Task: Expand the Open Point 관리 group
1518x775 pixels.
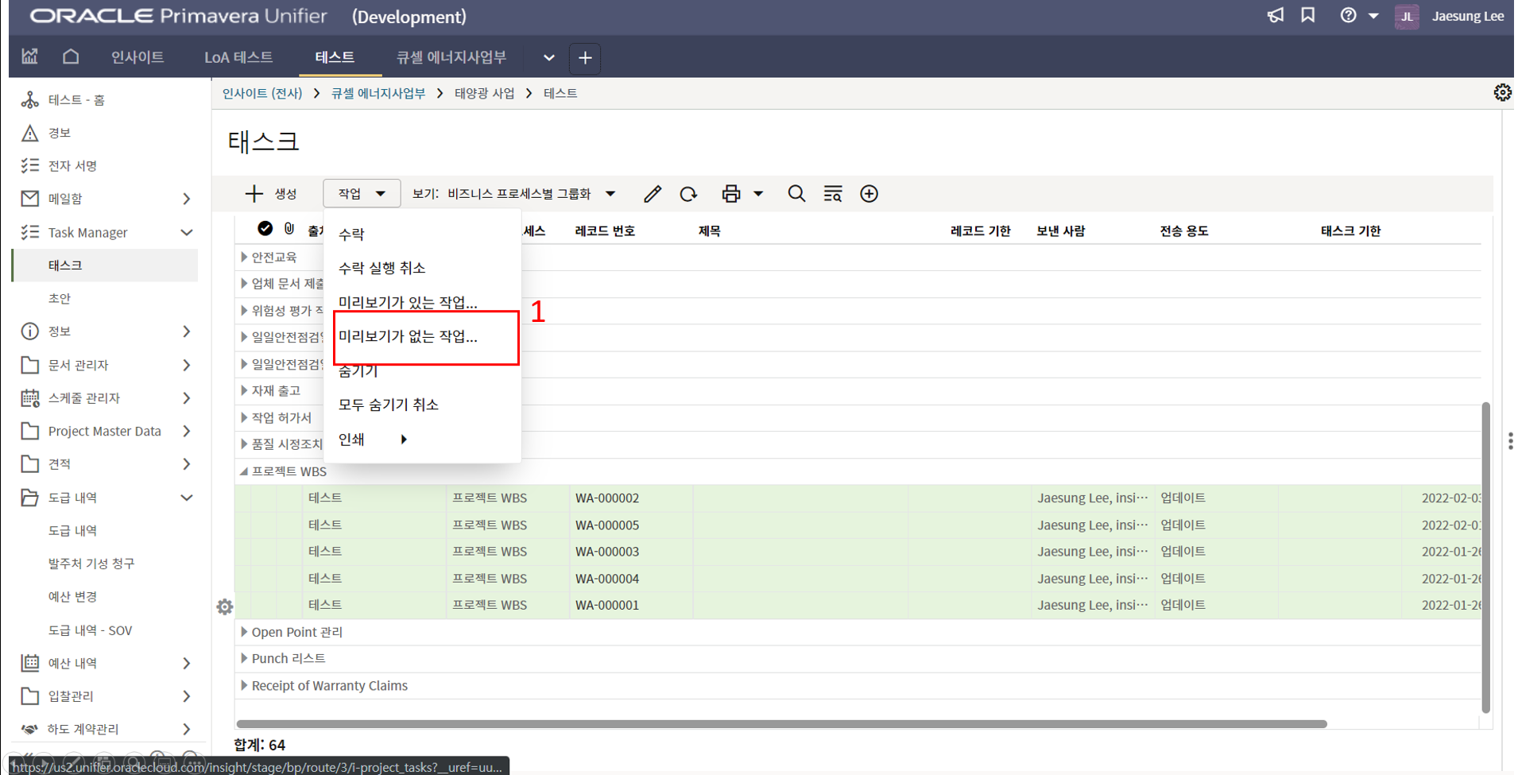Action: point(244,632)
